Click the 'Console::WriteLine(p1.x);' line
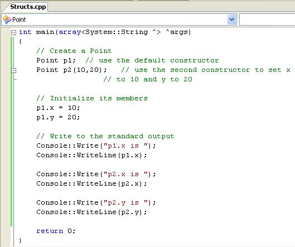The image size is (295, 247). click(91, 155)
